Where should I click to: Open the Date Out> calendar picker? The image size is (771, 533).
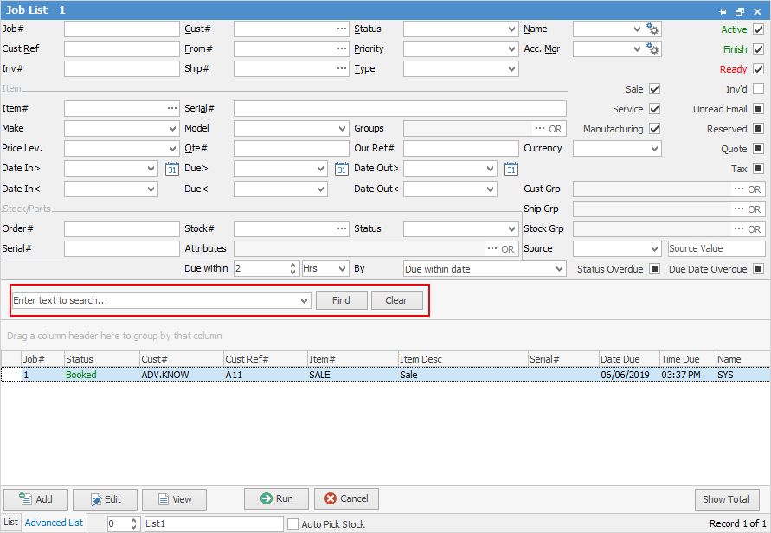click(x=511, y=169)
